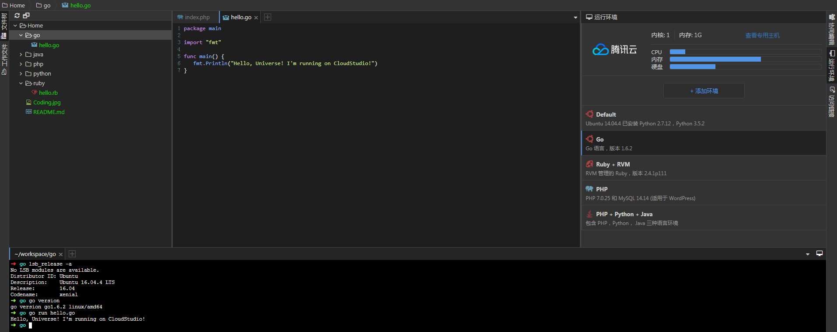This screenshot has height=332, width=837.
Task: Click the 添加环境 add environment button
Action: [x=704, y=91]
